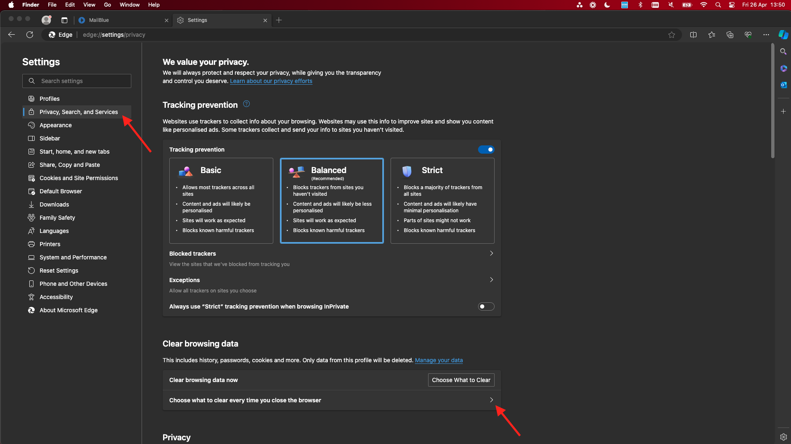Open Microsoft 365 icon in Edge sidebar

783,68
